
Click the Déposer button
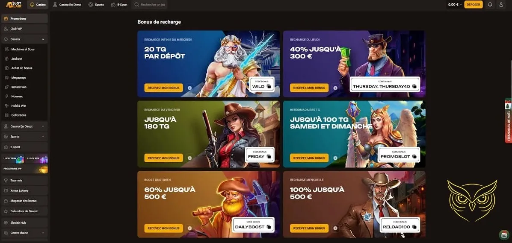pyautogui.click(x=474, y=5)
